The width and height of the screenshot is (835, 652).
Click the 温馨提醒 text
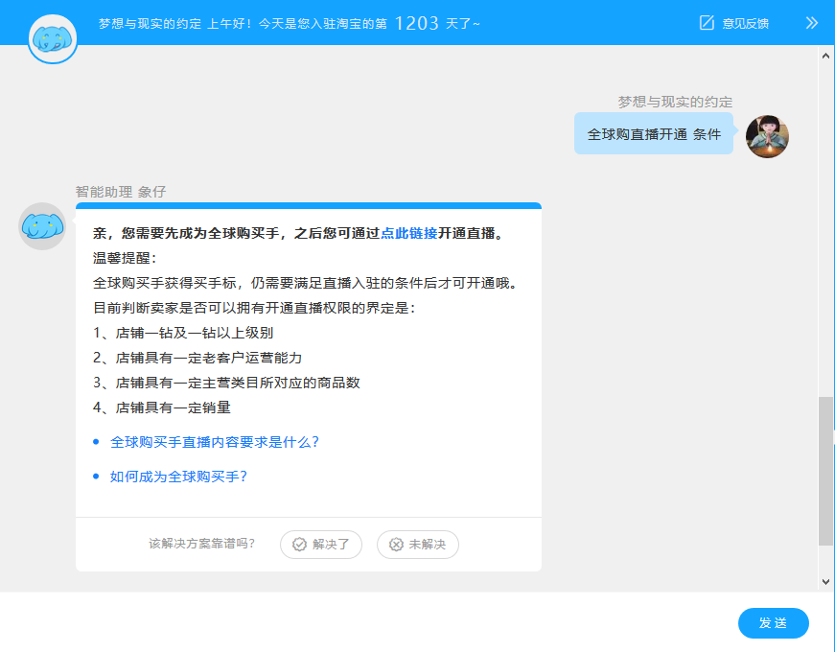click(x=125, y=258)
